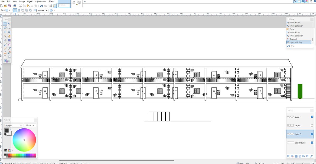Select the Line/Curve tool
The image size is (316, 164).
pos(9,57)
